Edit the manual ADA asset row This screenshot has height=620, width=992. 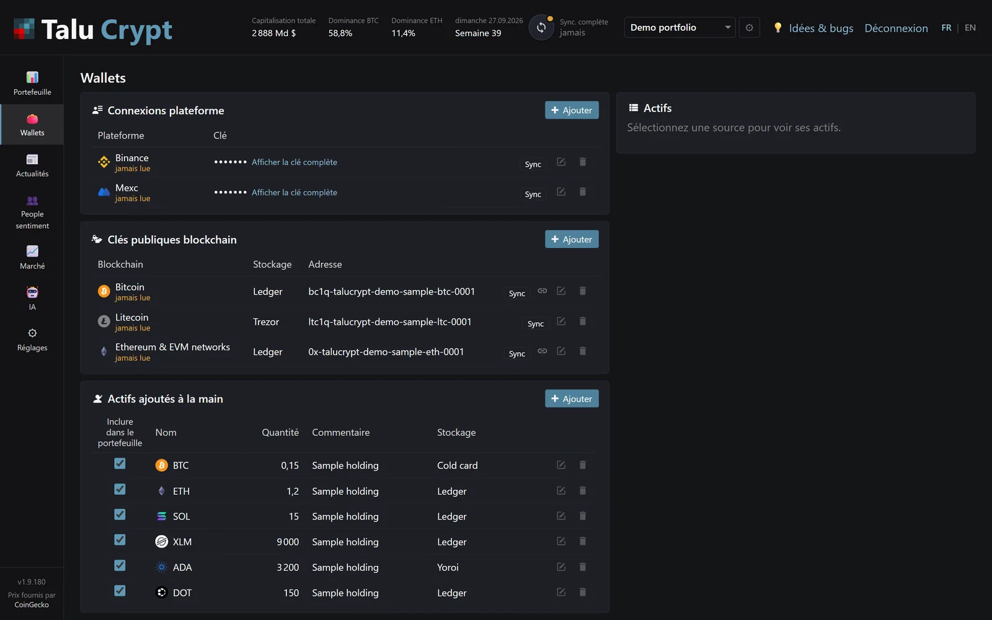pos(561,567)
